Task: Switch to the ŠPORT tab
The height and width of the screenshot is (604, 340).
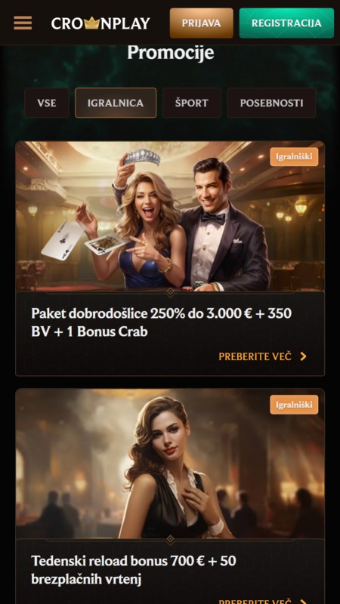Action: pyautogui.click(x=192, y=103)
